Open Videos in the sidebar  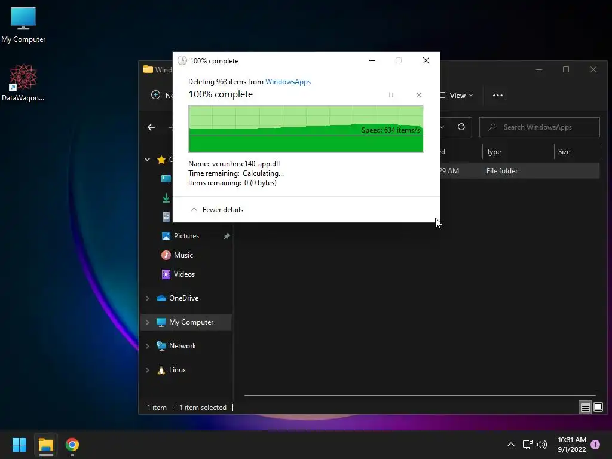178,274
